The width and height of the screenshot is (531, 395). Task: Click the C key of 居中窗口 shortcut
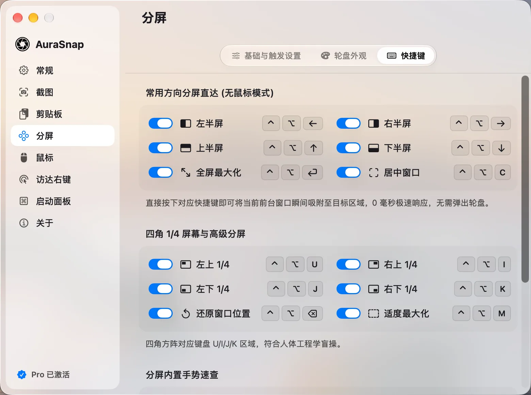(502, 172)
